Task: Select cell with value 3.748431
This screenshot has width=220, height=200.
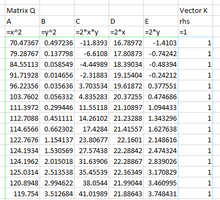Action: click(x=161, y=194)
